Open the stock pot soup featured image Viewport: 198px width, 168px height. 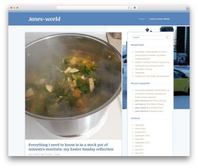tap(73, 86)
